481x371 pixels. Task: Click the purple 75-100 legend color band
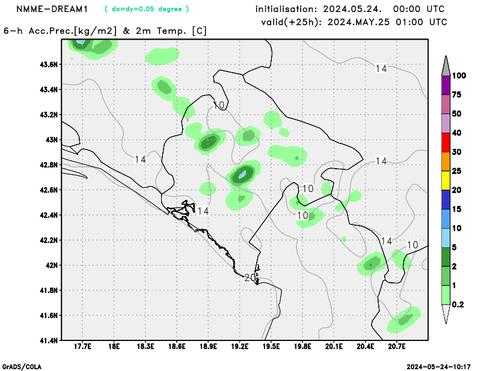(446, 85)
